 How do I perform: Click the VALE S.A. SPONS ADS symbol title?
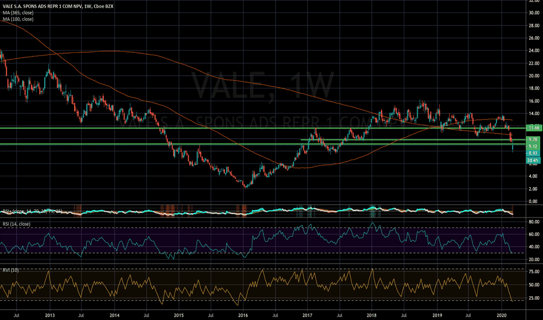click(x=58, y=6)
